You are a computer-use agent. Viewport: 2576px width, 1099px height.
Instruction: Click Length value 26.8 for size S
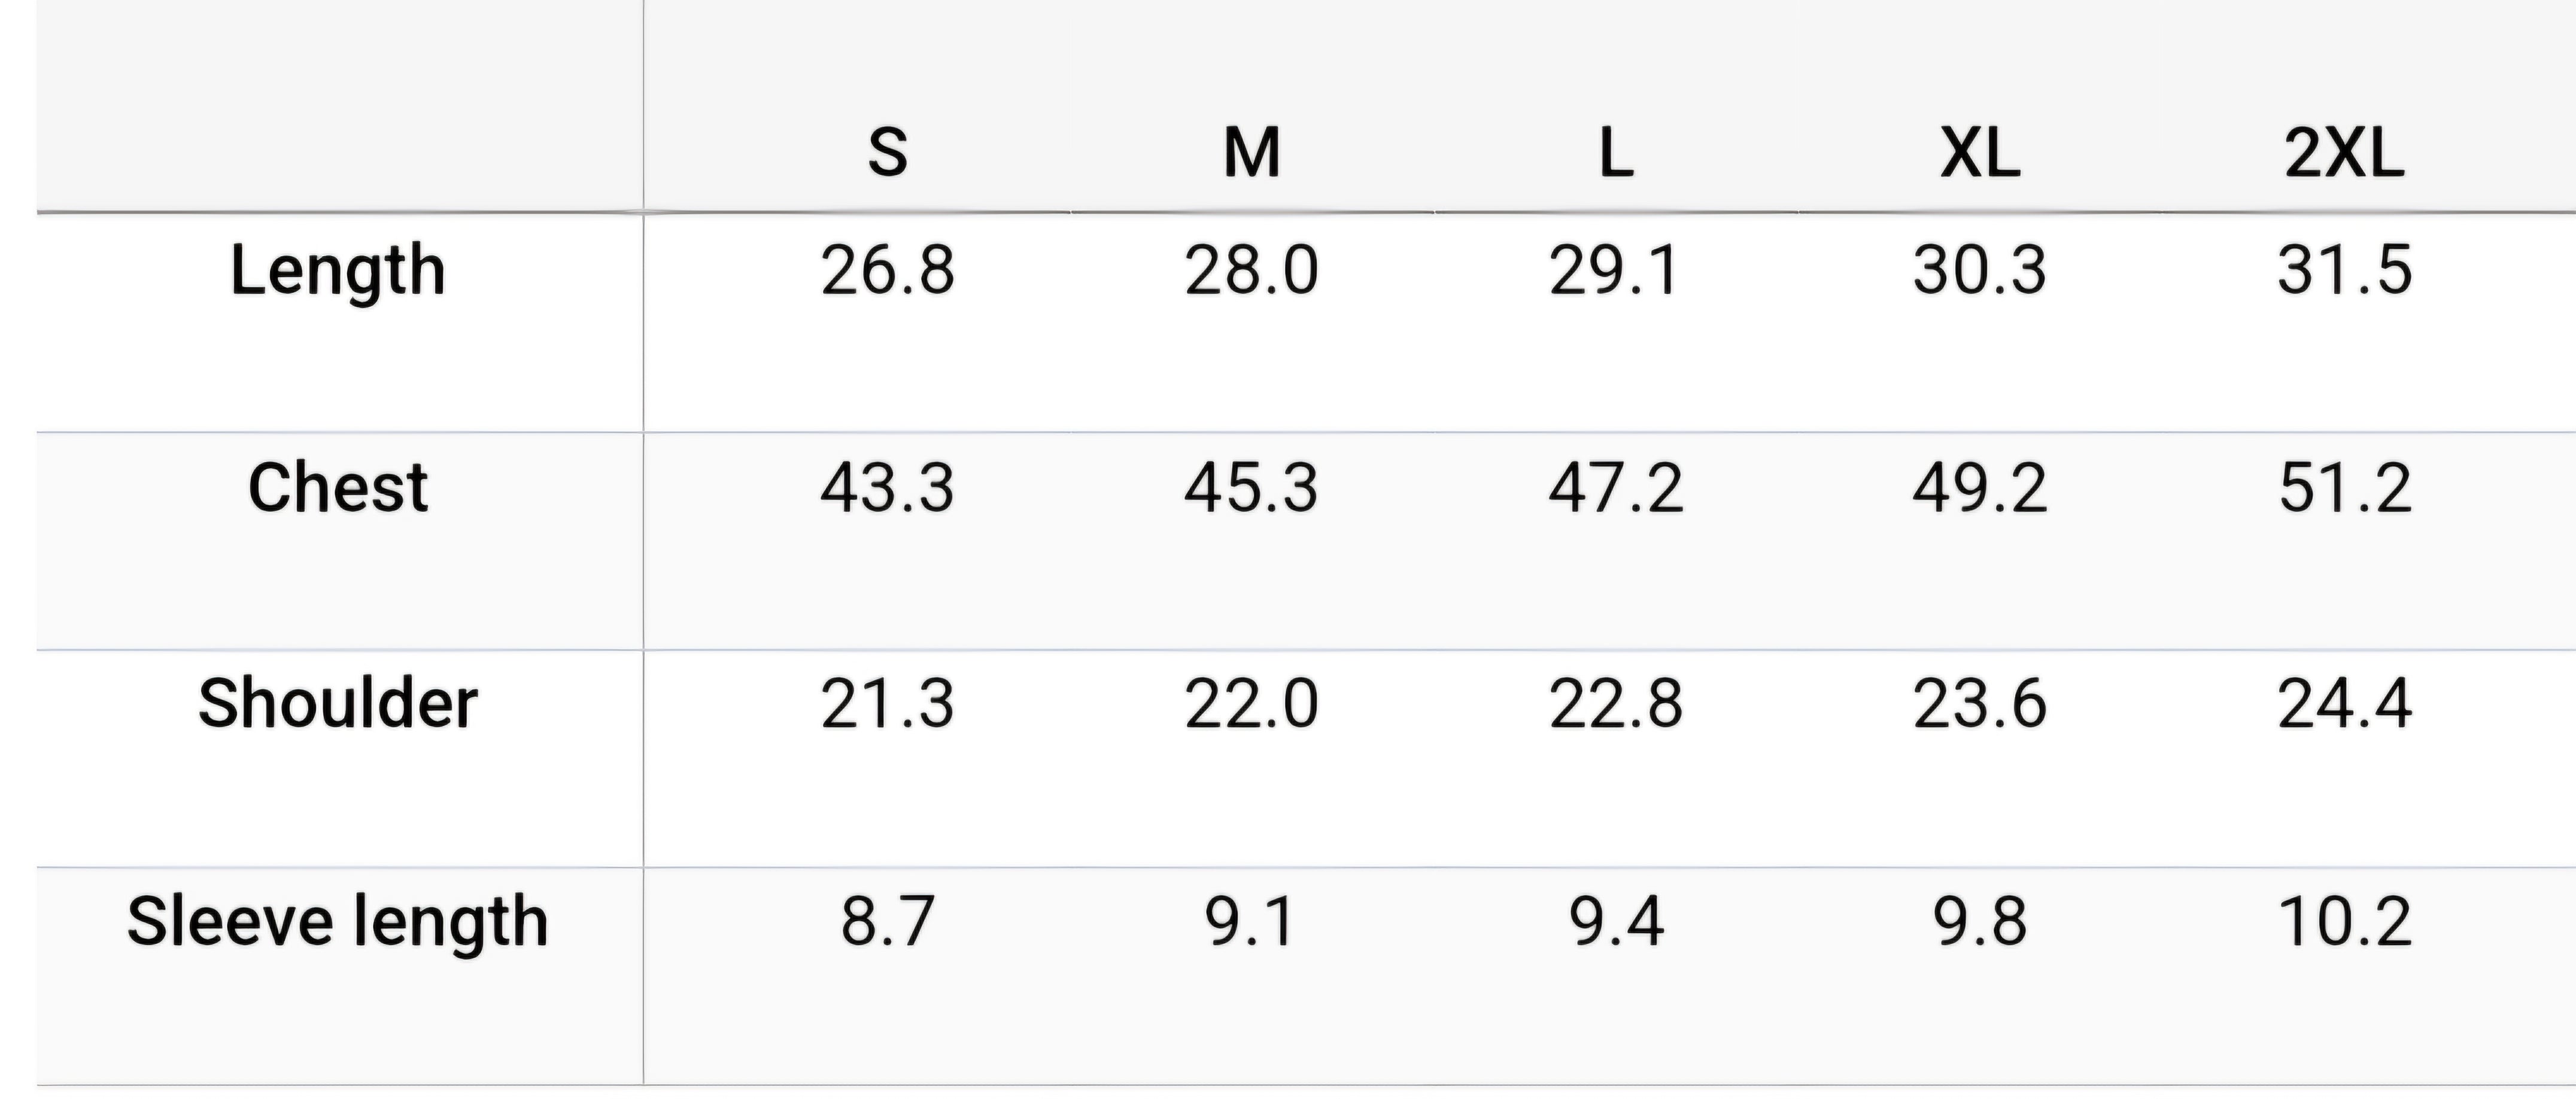point(888,270)
